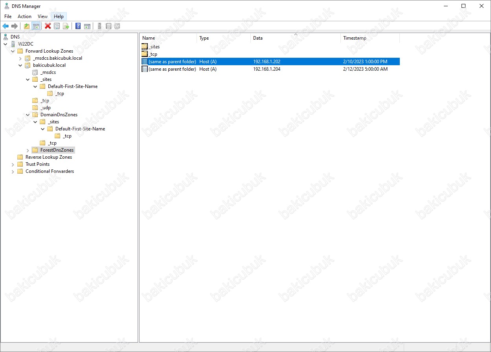
Task: Expand the _msdcs.bakicubuk.local zone
Action: pyautogui.click(x=20, y=58)
